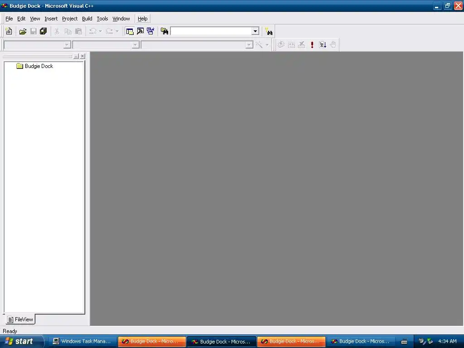Viewport: 464px width, 348px height.
Task: Click the 4:34 AM system clock
Action: 447,342
